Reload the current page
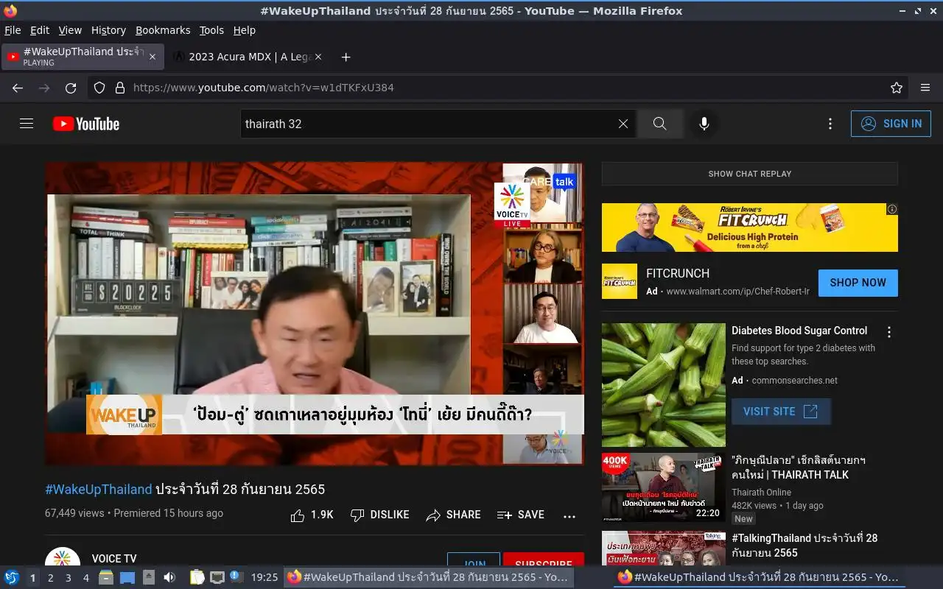 (71, 88)
